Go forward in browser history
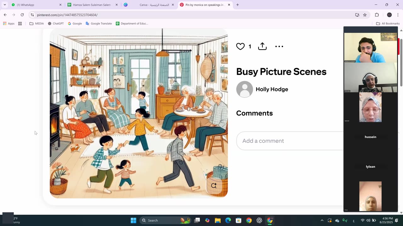 point(14,15)
